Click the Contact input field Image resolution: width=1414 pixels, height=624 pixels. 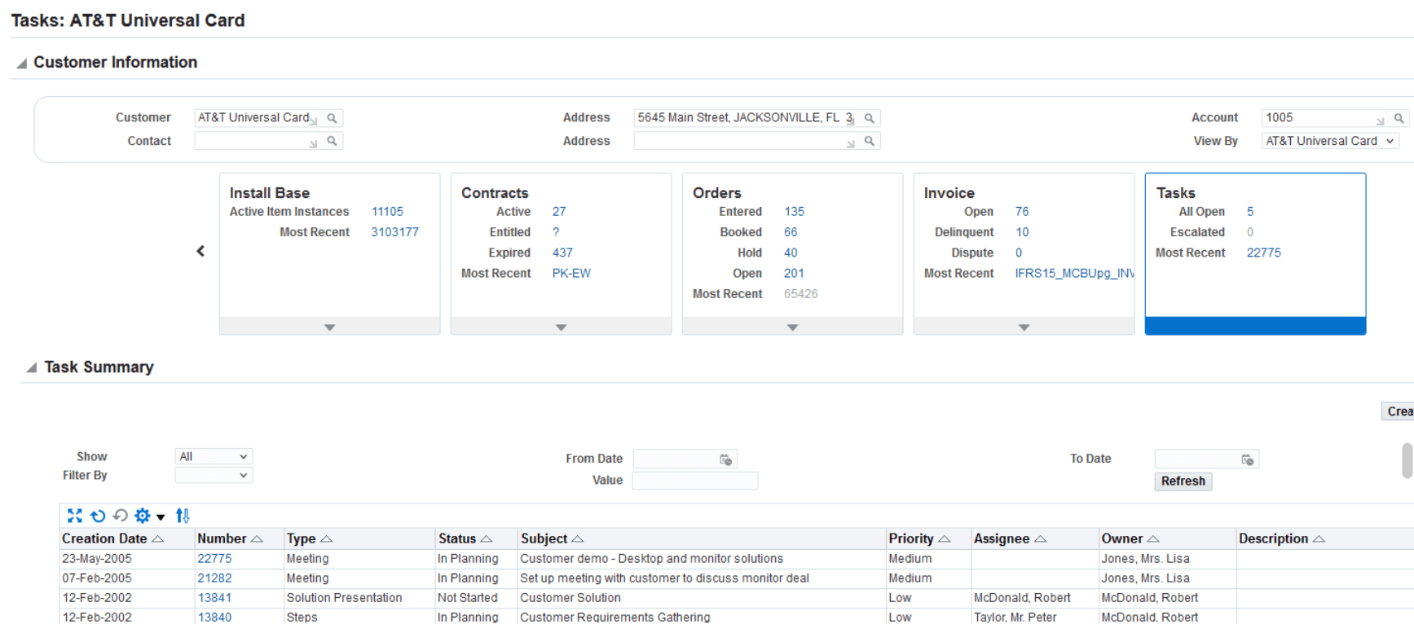257,141
